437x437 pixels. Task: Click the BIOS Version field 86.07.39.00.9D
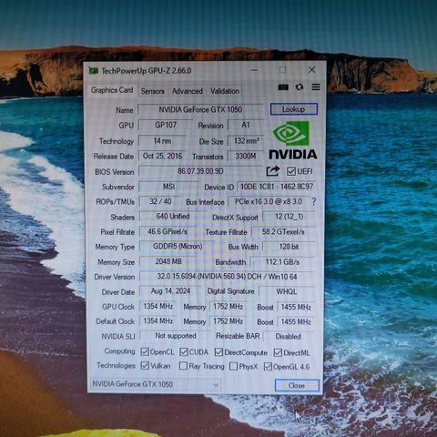point(200,171)
